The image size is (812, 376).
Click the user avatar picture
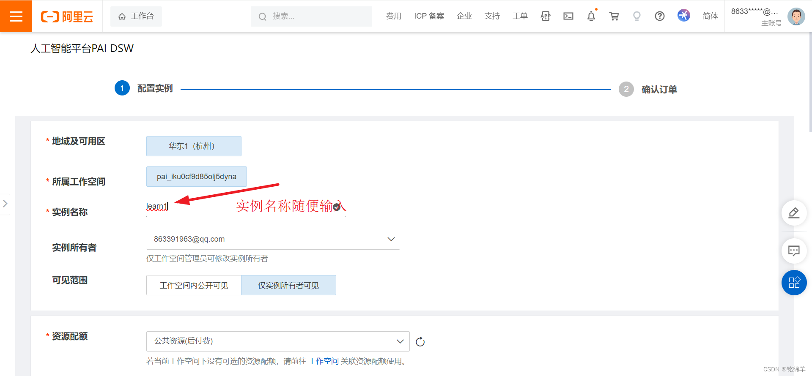(796, 16)
